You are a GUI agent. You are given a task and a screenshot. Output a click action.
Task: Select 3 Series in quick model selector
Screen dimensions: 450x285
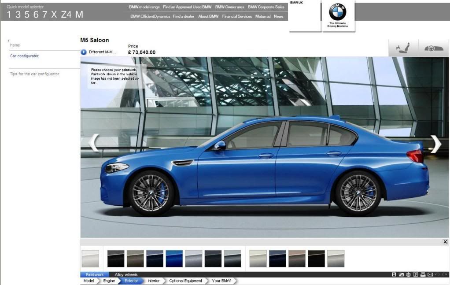18,15
